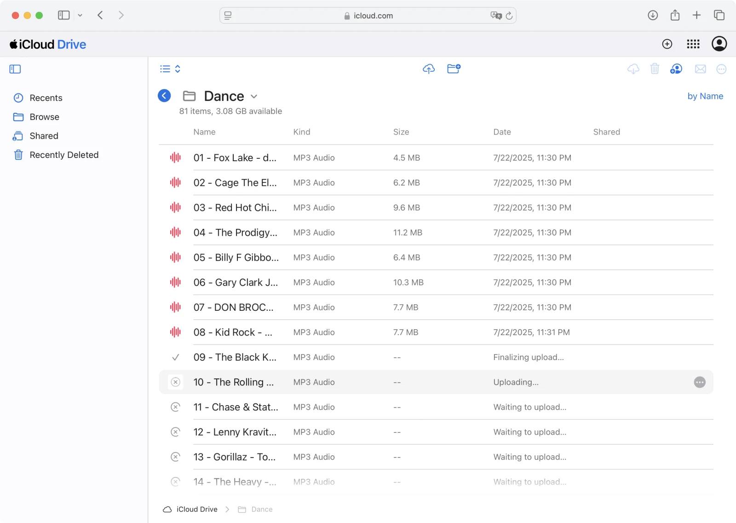This screenshot has width=736, height=523.
Task: Change sorting via by Name link
Action: (705, 96)
